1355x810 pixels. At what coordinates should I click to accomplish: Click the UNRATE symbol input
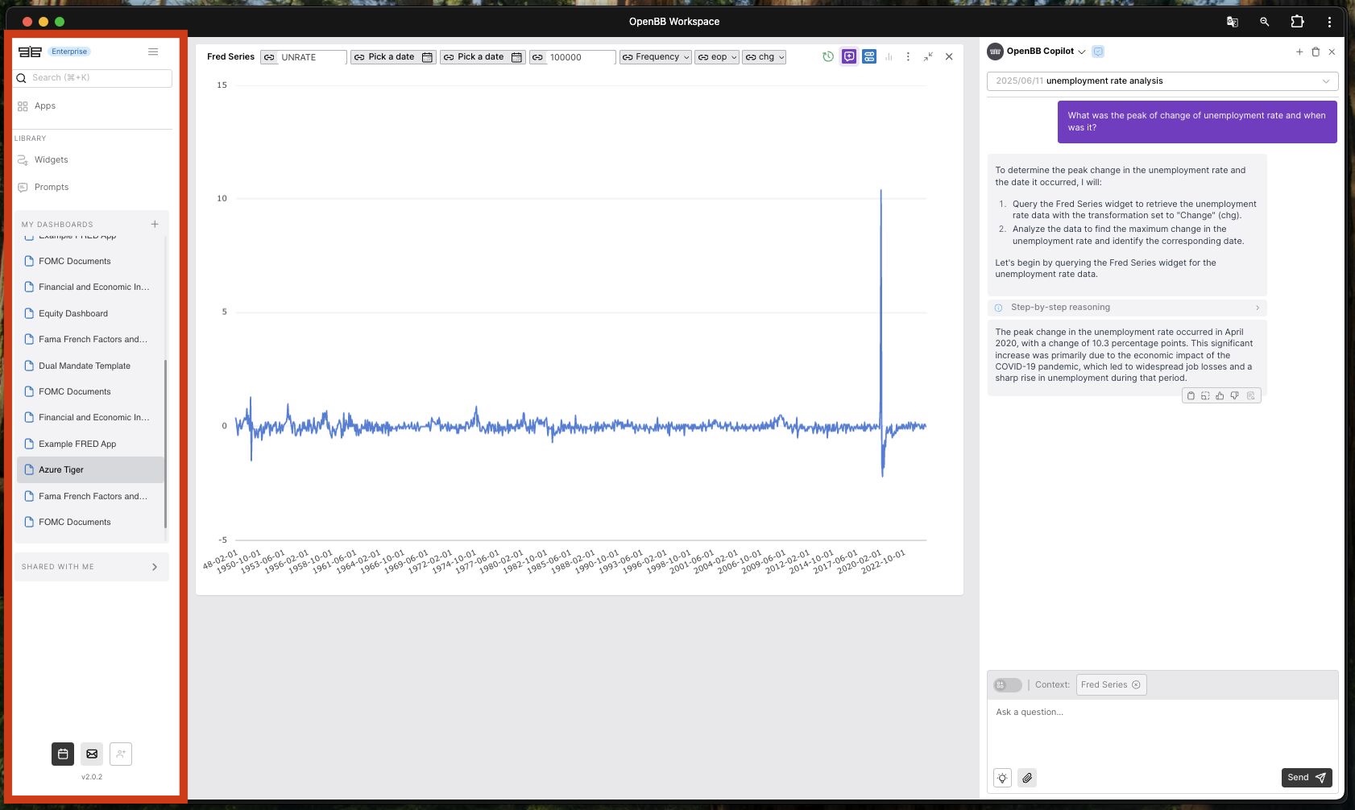click(x=312, y=57)
